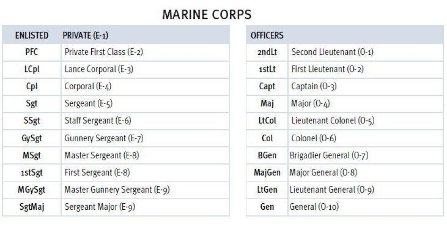
Task: Select General (O-10) text
Action: pyautogui.click(x=314, y=207)
